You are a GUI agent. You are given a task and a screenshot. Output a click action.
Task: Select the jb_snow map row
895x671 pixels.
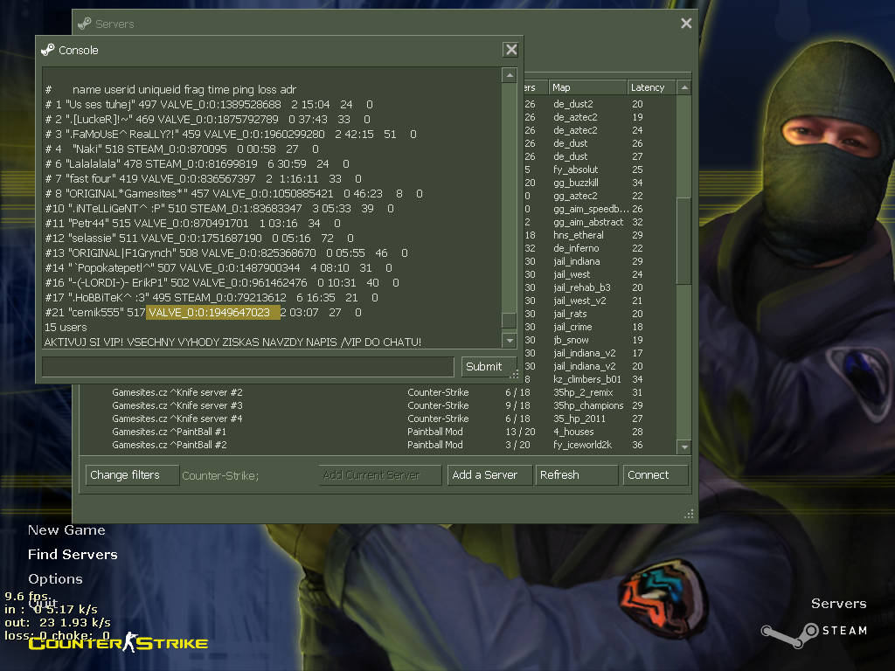pyautogui.click(x=600, y=341)
